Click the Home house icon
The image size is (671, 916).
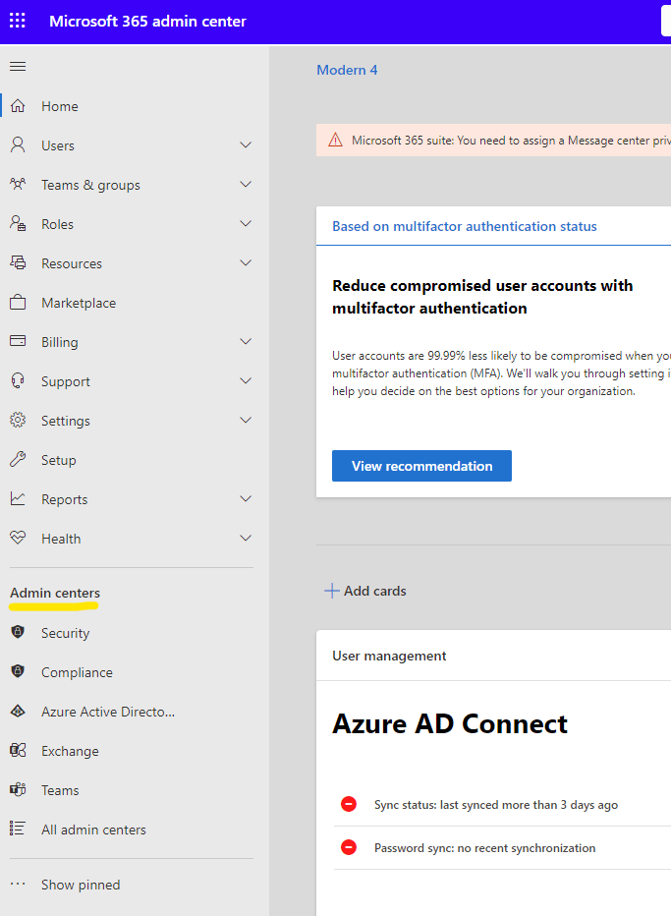[18, 106]
